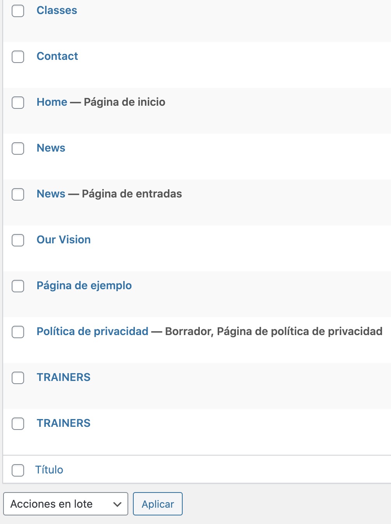The image size is (391, 524).
Task: Open the first TRAINERS page link
Action: click(x=63, y=377)
